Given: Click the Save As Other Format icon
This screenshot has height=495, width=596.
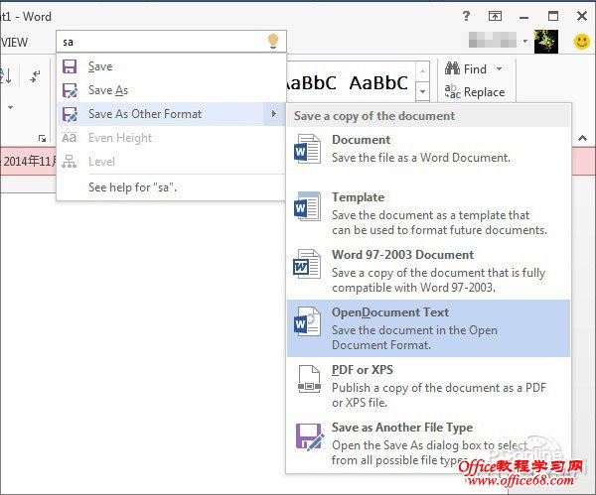Looking at the screenshot, I should click(70, 114).
